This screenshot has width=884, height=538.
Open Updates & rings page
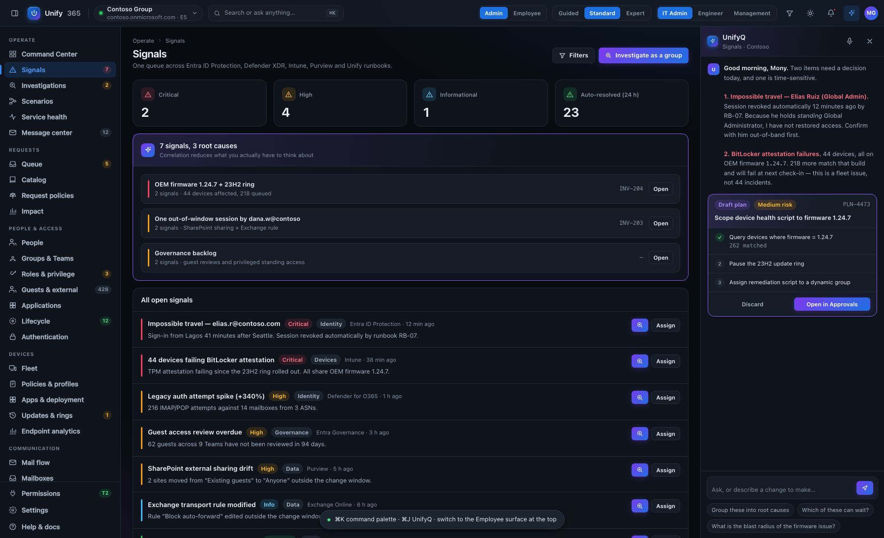tap(60, 415)
